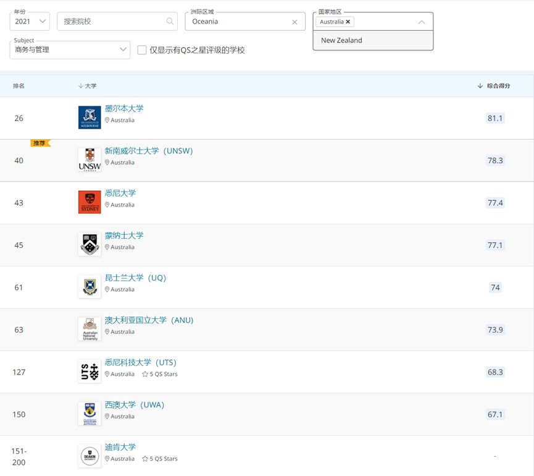The height and width of the screenshot is (476, 534).
Task: Open the 悉尼大学 link
Action: pyautogui.click(x=120, y=193)
